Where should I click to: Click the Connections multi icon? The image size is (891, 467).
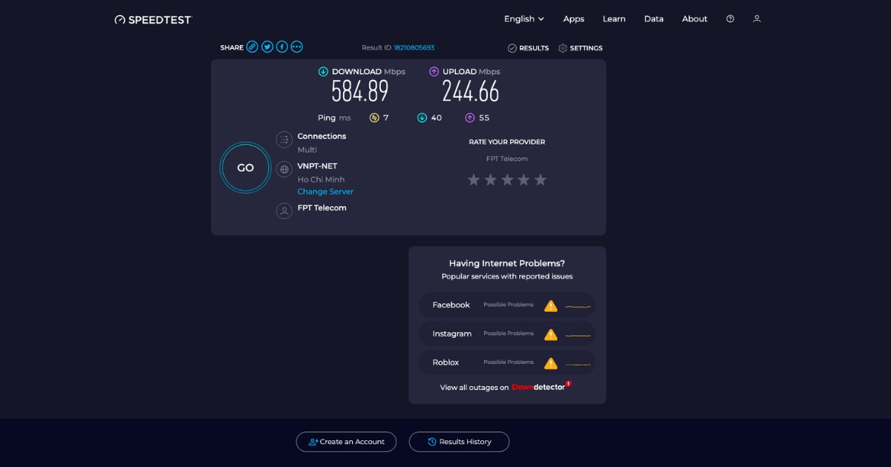click(x=284, y=140)
